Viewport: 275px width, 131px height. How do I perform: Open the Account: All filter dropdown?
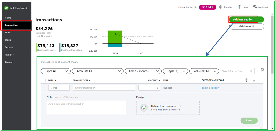point(98,71)
